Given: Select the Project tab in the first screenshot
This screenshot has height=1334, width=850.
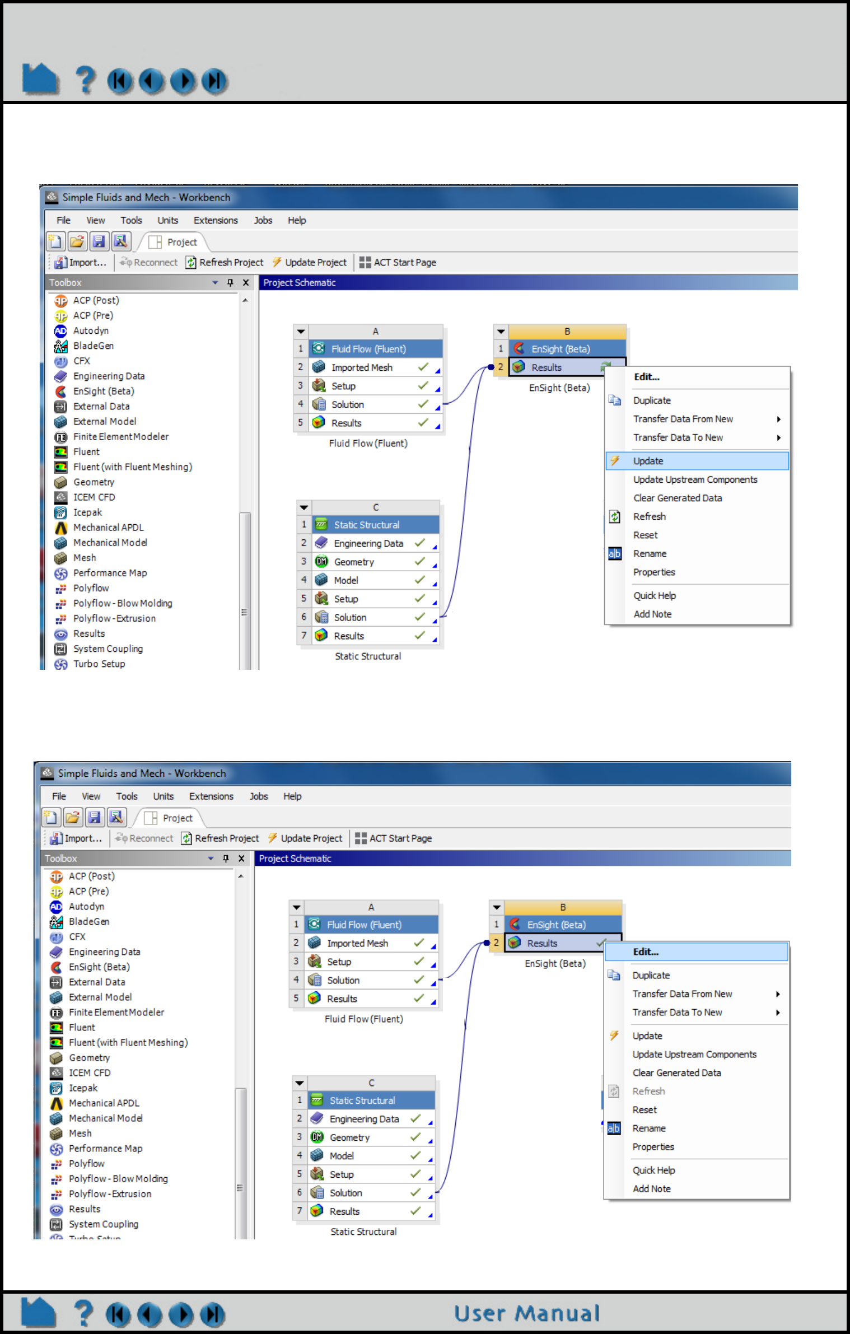Looking at the screenshot, I should point(174,242).
